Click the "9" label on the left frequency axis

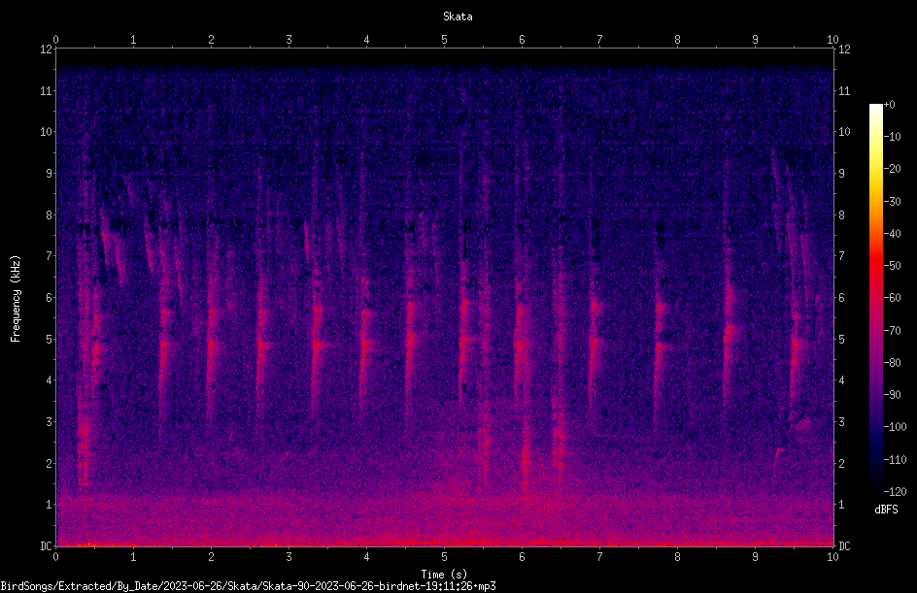tap(50, 174)
